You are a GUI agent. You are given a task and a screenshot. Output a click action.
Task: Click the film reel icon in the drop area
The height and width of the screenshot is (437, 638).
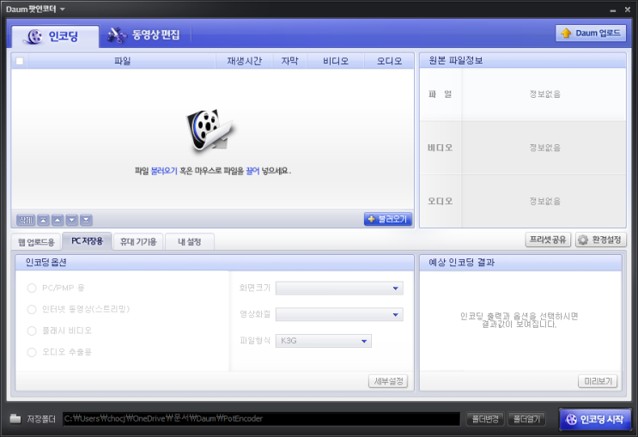pyautogui.click(x=210, y=130)
